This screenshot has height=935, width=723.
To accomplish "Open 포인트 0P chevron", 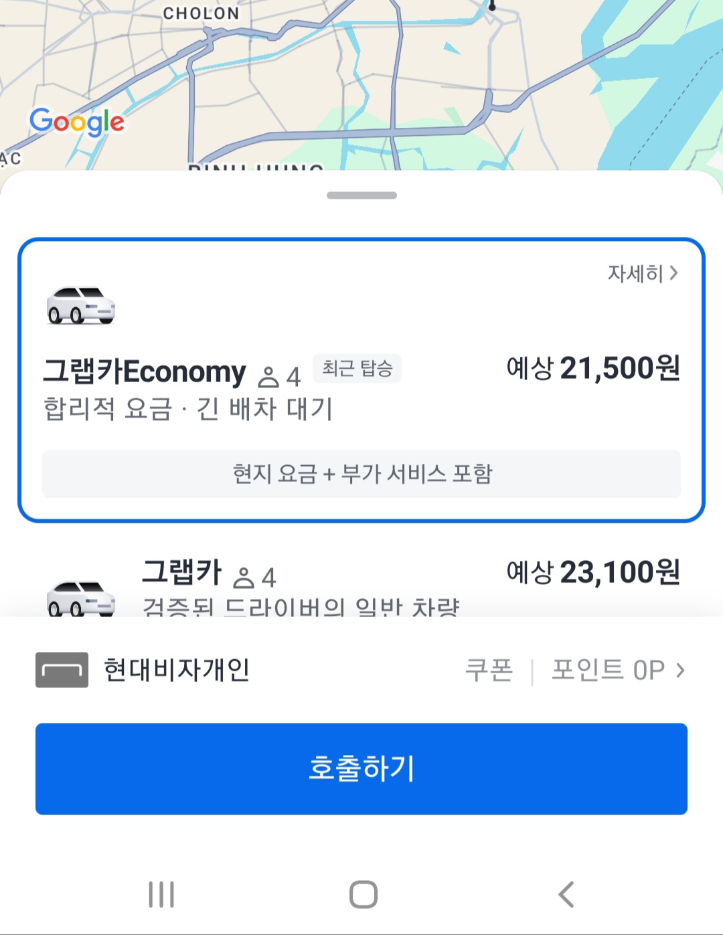I will tap(680, 669).
